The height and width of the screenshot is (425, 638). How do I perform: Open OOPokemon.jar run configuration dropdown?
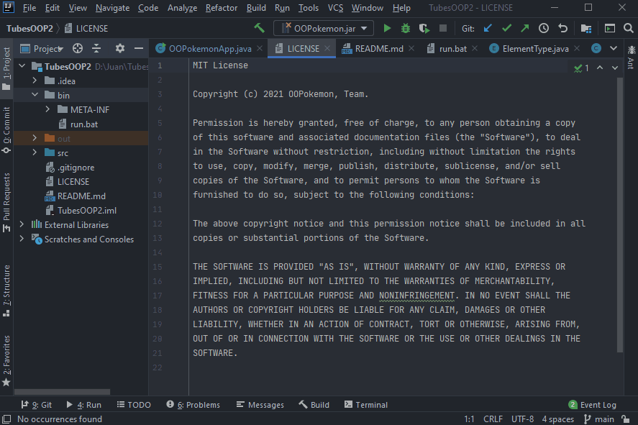[324, 29]
